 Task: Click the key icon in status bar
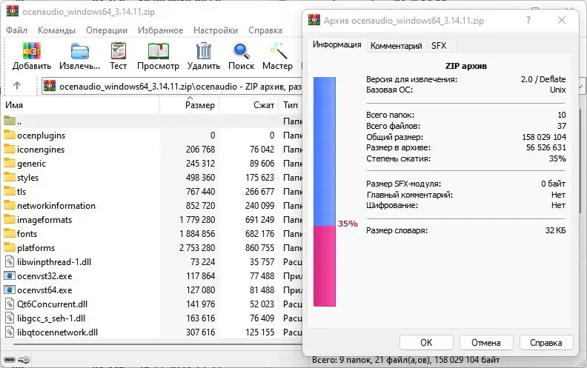click(x=24, y=360)
